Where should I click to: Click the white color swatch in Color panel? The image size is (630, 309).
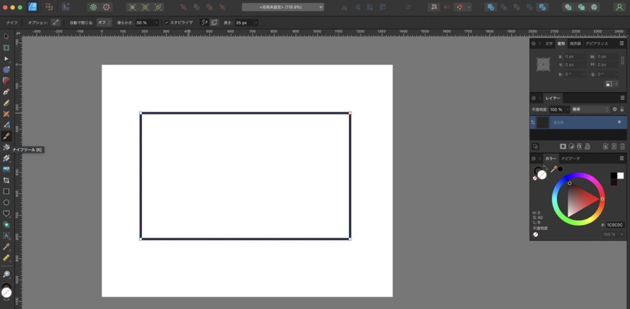pyautogui.click(x=620, y=176)
